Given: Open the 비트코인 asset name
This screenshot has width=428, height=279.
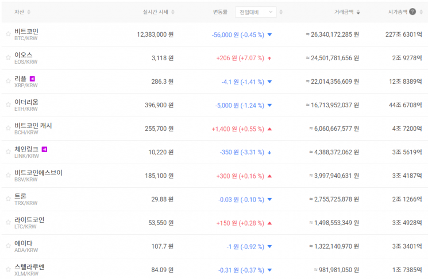Looking at the screenshot, I should point(26,32).
